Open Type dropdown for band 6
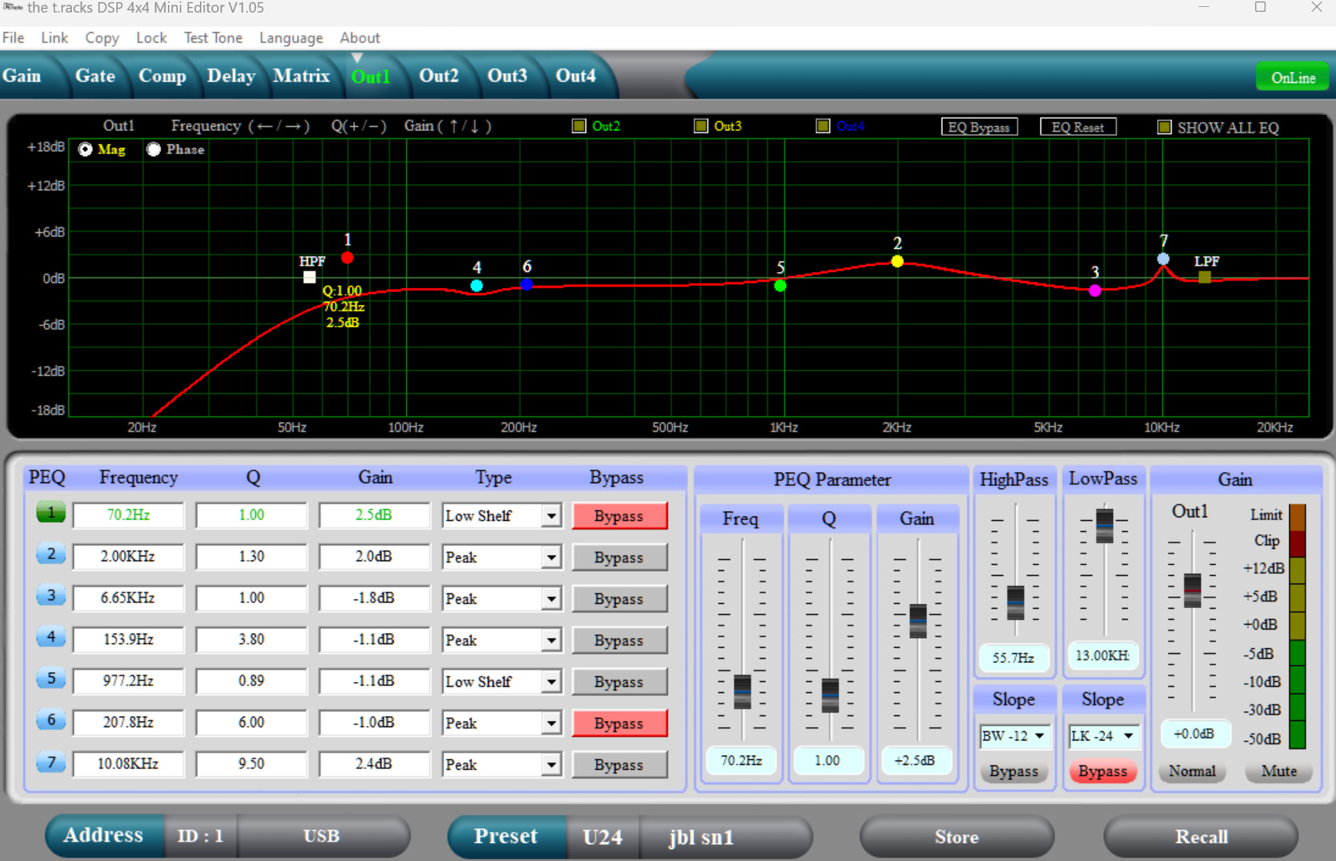Image resolution: width=1336 pixels, height=861 pixels. pos(551,723)
